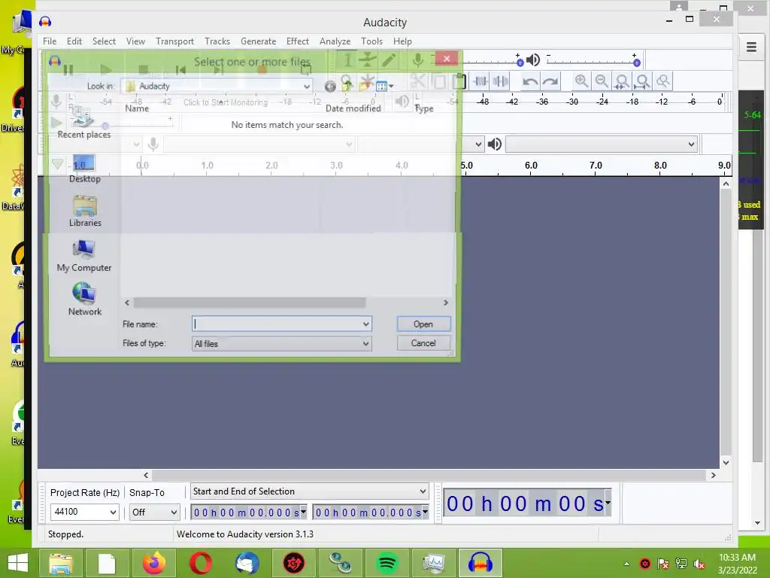Click the speaker icon beside the playback volume slider
Viewport: 770px width, 578px height.
point(533,60)
